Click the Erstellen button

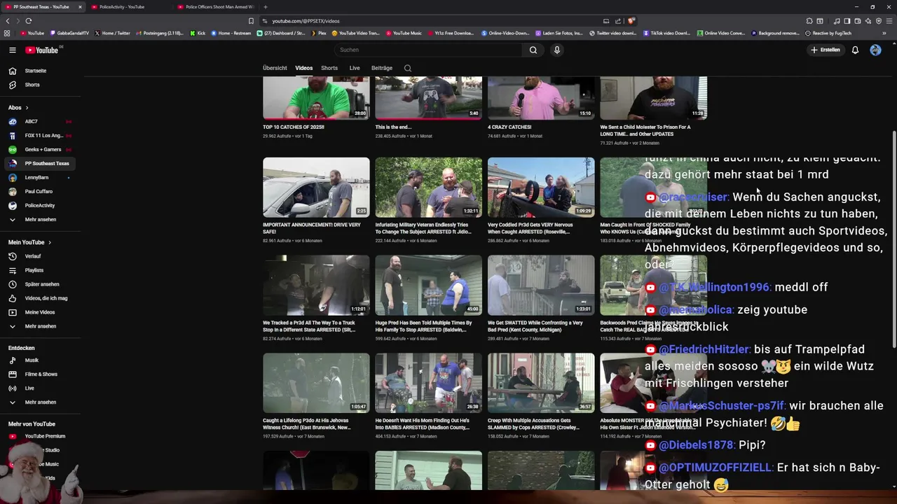click(825, 50)
